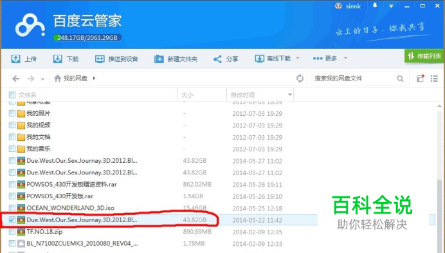Sort by file name (文件名) column
445x253 pixels.
tap(28, 95)
